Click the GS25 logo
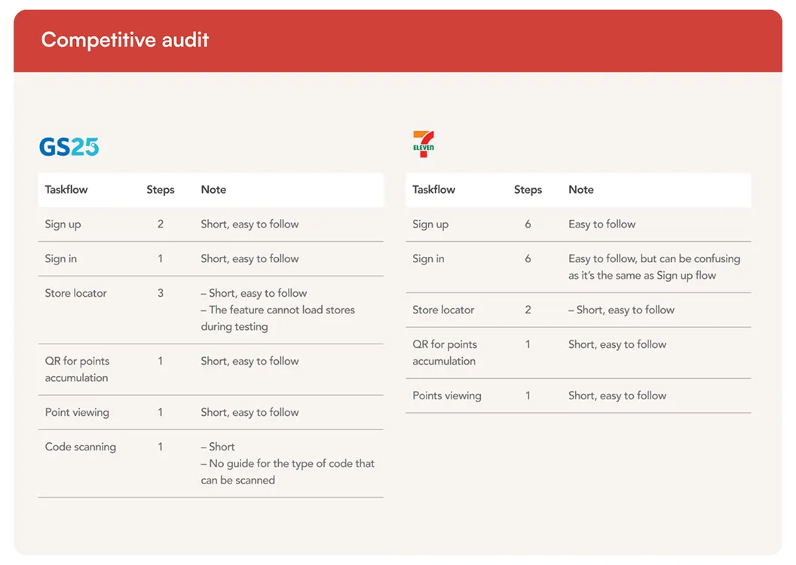 tap(69, 147)
